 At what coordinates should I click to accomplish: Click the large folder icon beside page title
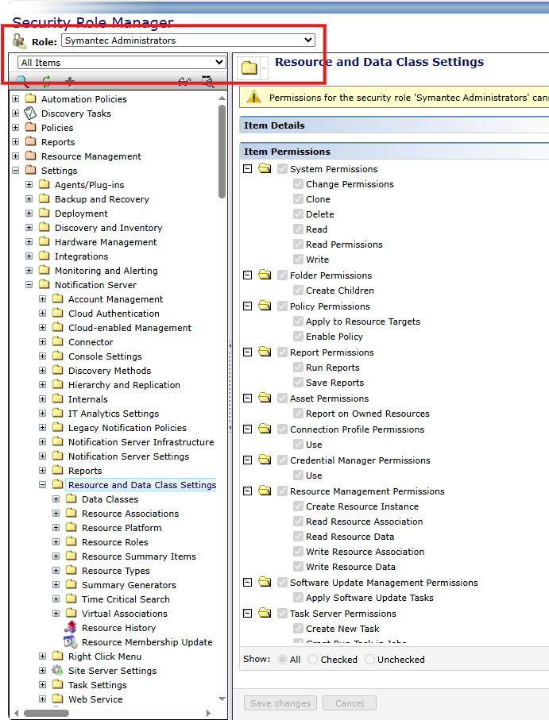click(x=249, y=68)
